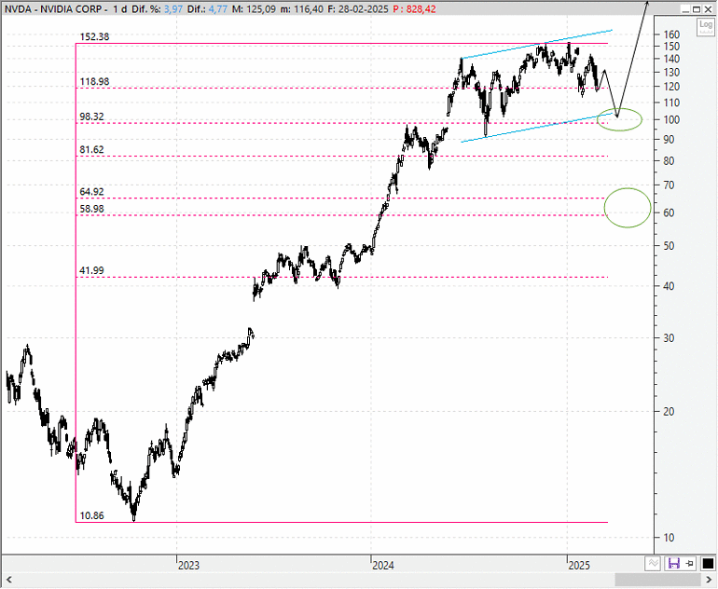718x589 pixels.
Task: Click the purple save diskette icon
Action: tap(673, 564)
